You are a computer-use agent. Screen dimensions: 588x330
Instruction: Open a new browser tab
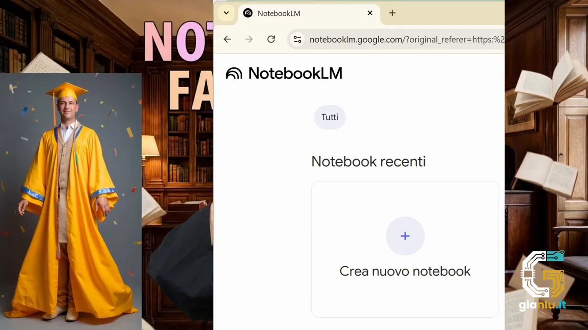pyautogui.click(x=392, y=13)
